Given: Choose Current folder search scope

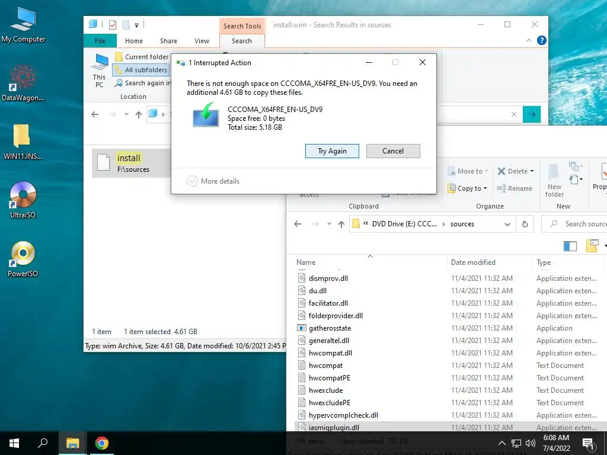Looking at the screenshot, I should tap(142, 57).
